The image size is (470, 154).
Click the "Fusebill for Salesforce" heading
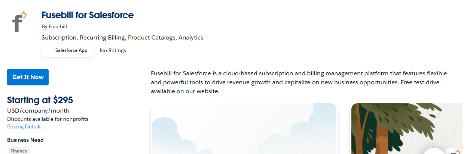(x=88, y=15)
